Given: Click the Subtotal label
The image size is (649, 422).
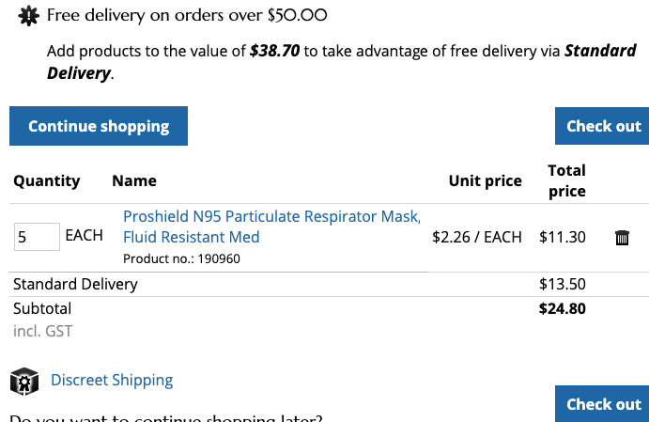Looking at the screenshot, I should click(42, 308).
